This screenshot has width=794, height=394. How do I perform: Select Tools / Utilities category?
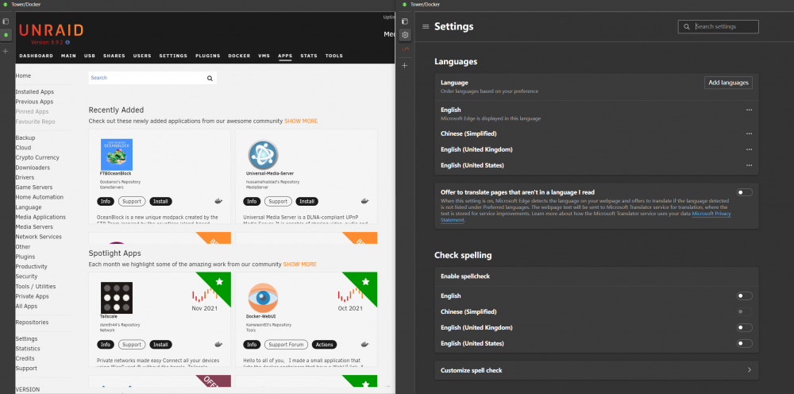36,286
